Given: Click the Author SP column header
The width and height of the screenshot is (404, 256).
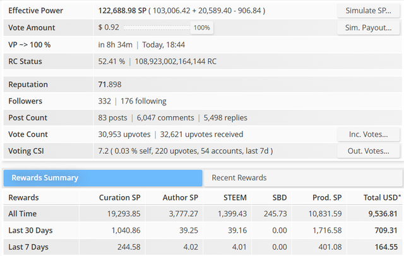Looking at the screenshot, I should (x=181, y=197).
